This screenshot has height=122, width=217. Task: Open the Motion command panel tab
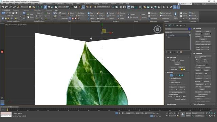pos(177,25)
